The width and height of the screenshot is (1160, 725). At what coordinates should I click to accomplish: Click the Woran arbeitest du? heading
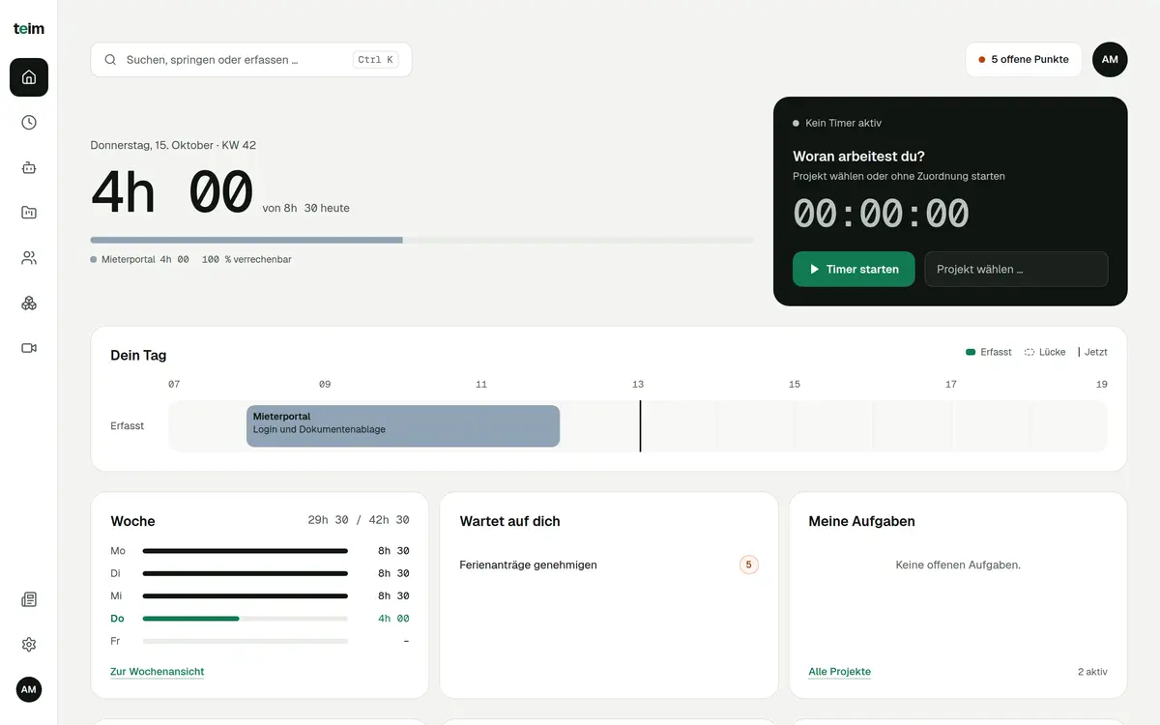click(858, 157)
